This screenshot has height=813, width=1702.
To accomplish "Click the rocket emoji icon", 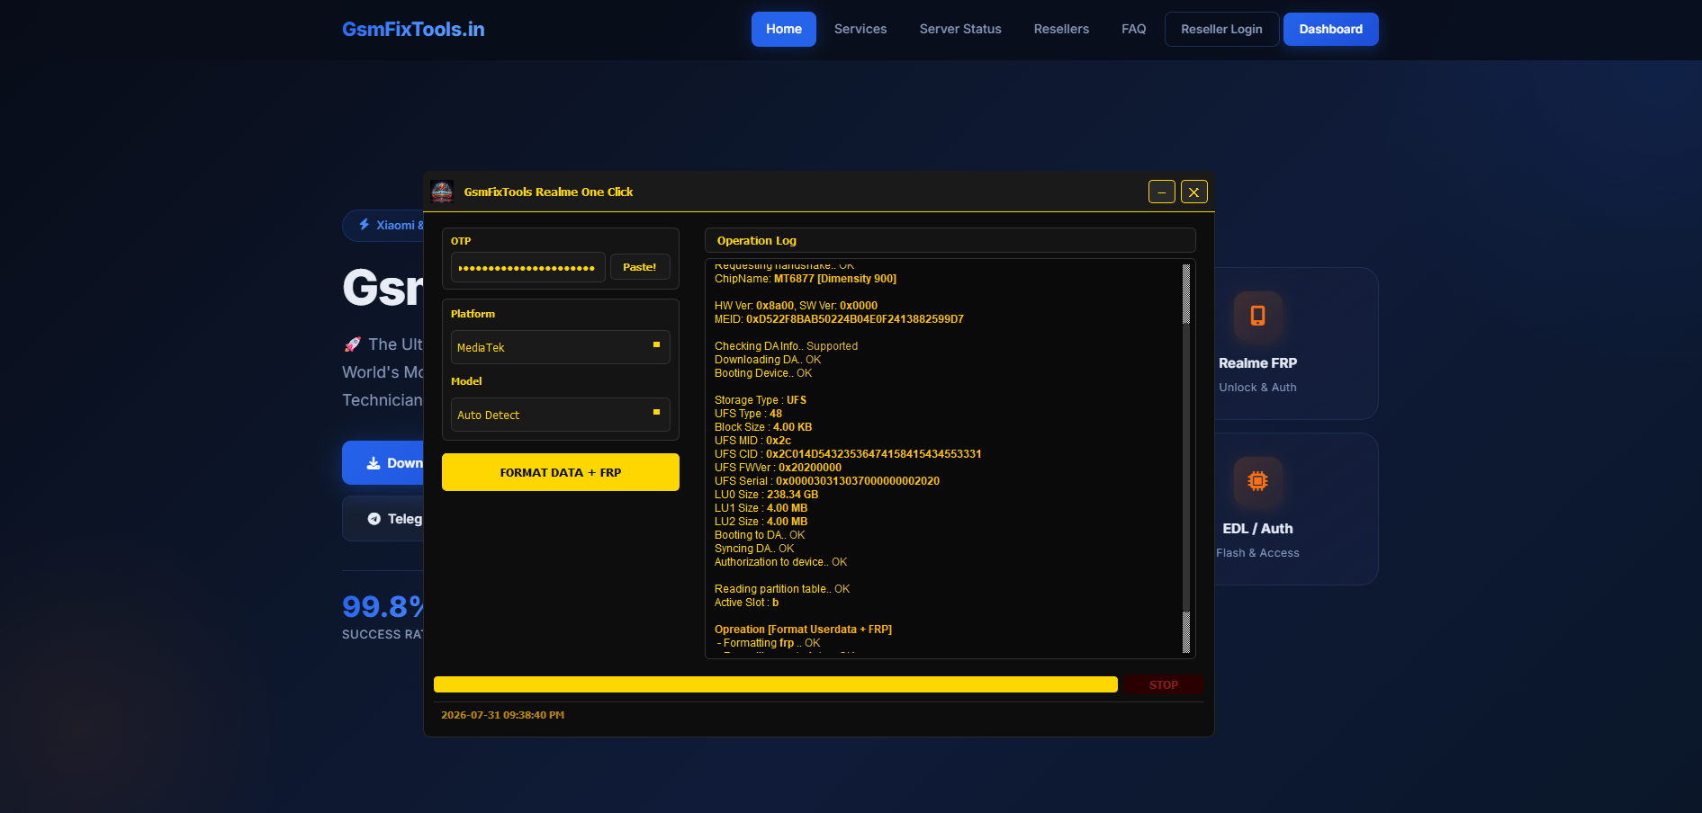I will pos(353,344).
